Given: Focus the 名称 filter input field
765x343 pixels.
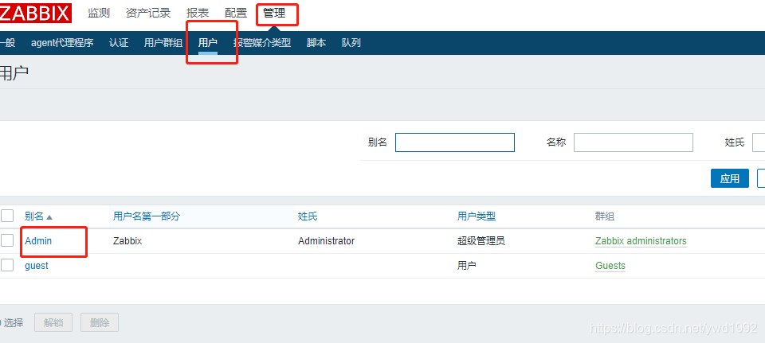Looking at the screenshot, I should tap(634, 142).
